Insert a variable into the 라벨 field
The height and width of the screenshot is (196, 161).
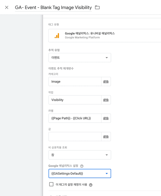click(106, 118)
